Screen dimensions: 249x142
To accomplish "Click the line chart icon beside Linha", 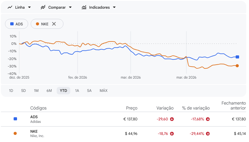I will pos(10,7).
